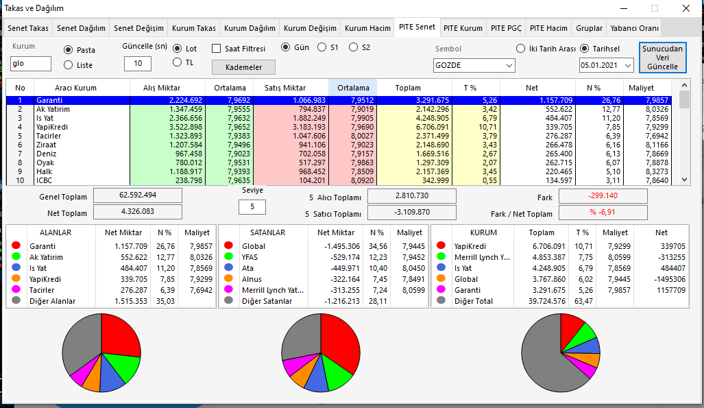The height and width of the screenshot is (408, 704).
Task: Go to Kurum Hacim tab
Action: [x=367, y=28]
